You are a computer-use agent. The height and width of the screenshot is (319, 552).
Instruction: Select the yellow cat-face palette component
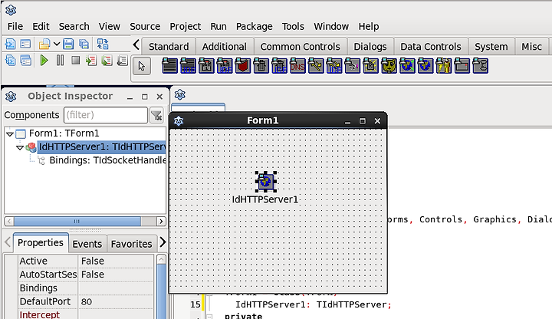[x=389, y=66]
